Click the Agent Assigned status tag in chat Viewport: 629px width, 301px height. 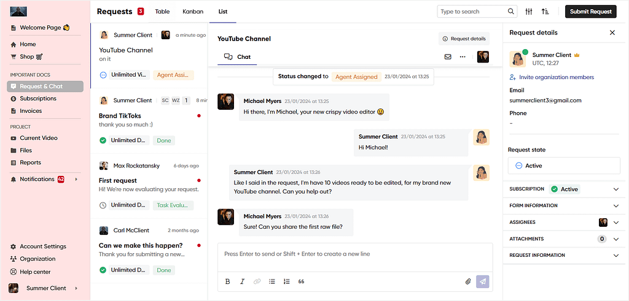coord(356,77)
